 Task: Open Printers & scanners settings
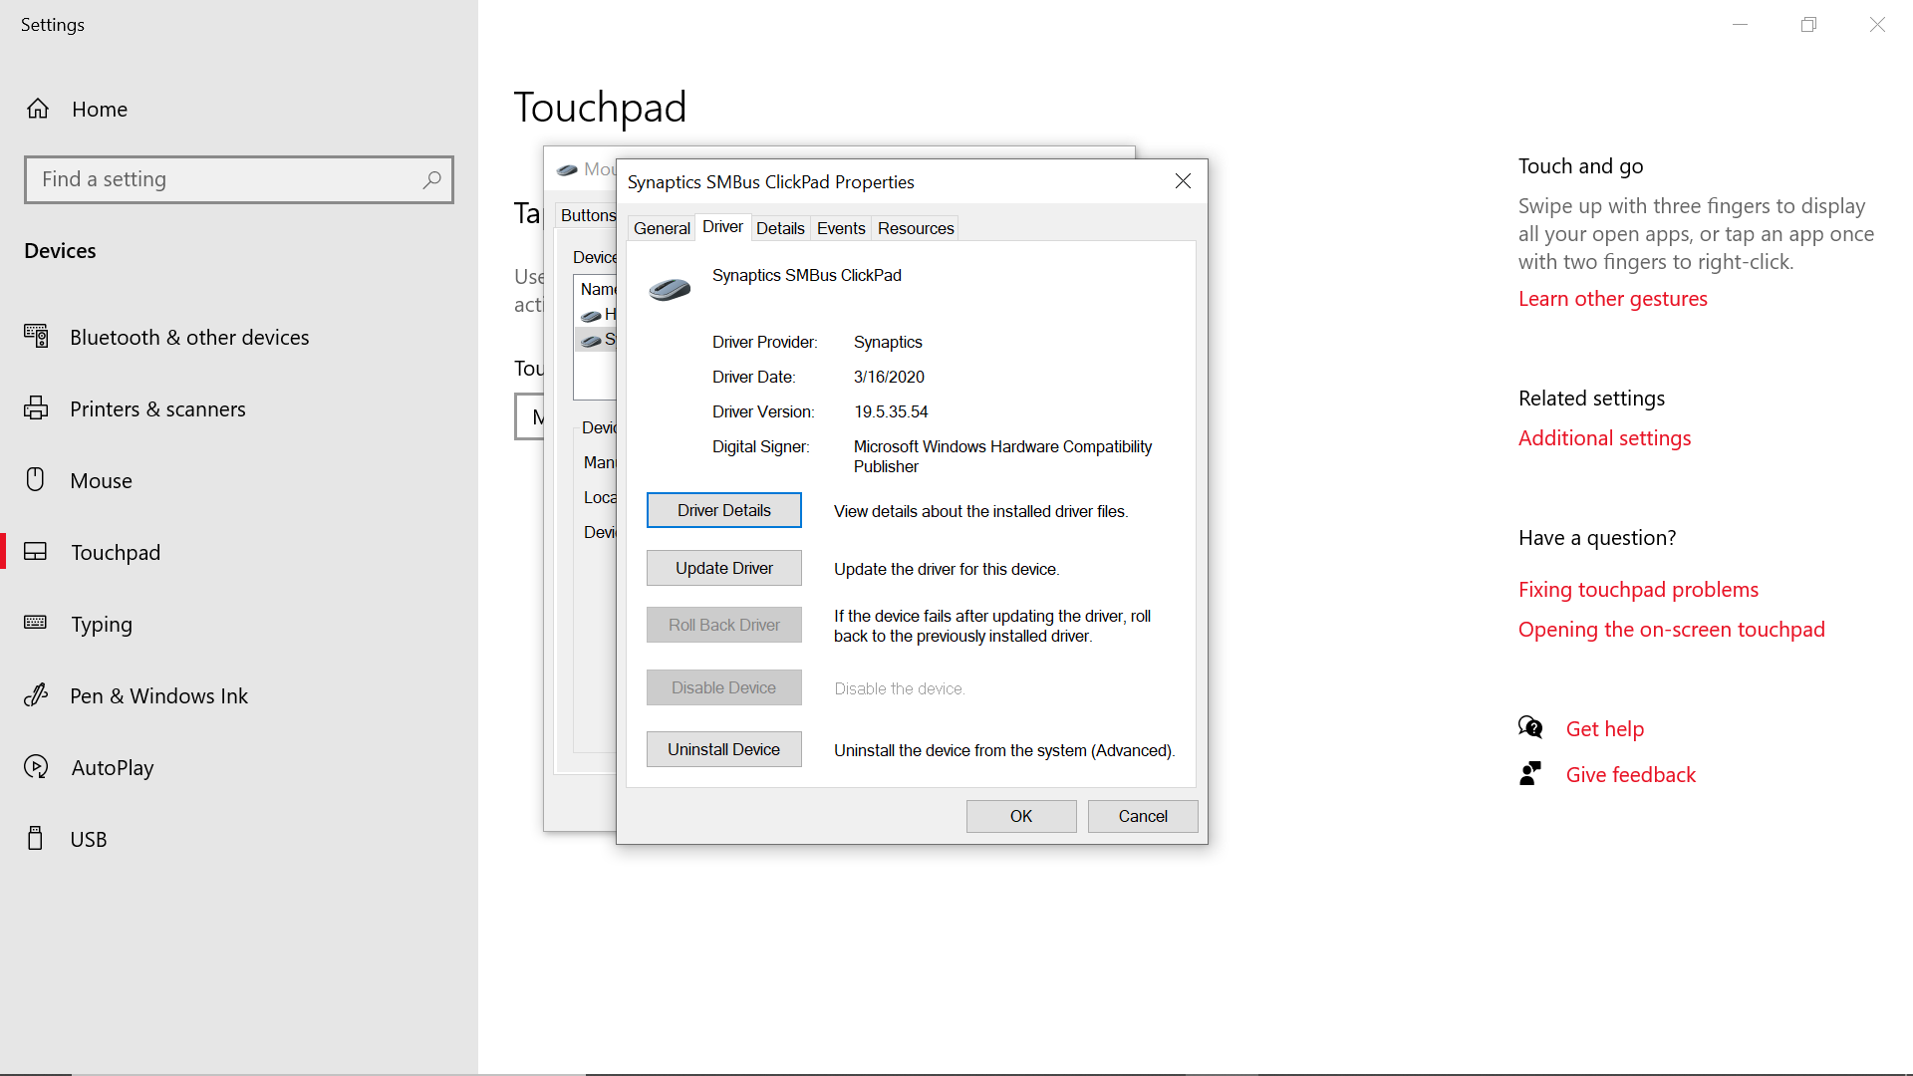pos(38,408)
